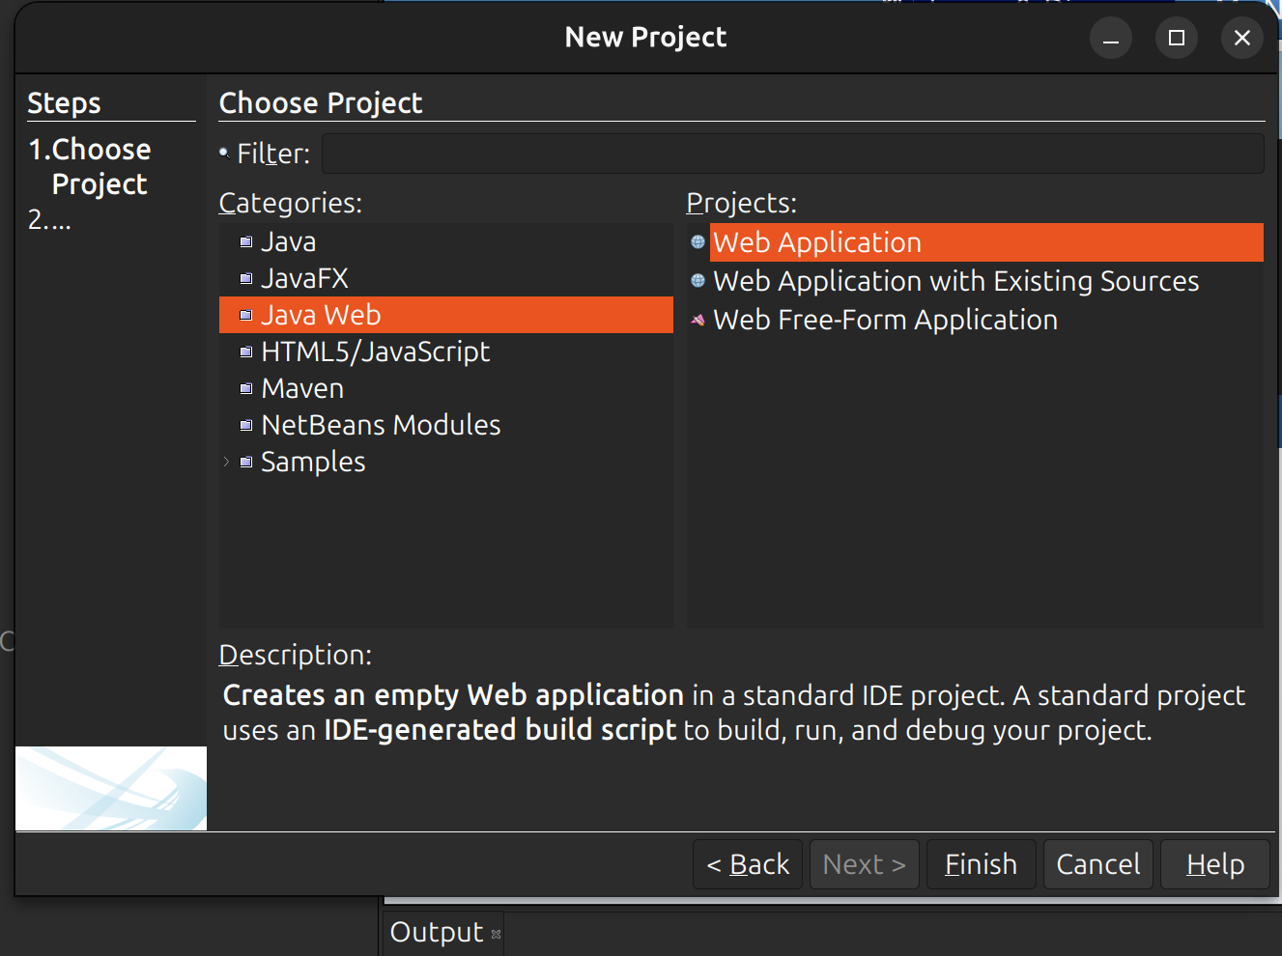The image size is (1282, 956).
Task: Click step 1 Choose Project in Steps panel
Action: click(90, 166)
